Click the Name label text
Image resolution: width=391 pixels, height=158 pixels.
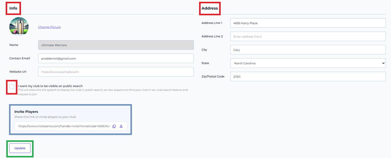coord(14,45)
